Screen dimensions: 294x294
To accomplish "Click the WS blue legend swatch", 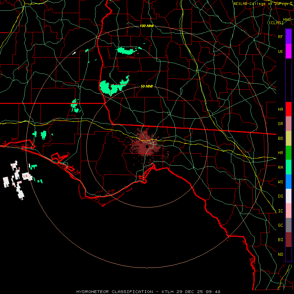I will (x=288, y=182).
